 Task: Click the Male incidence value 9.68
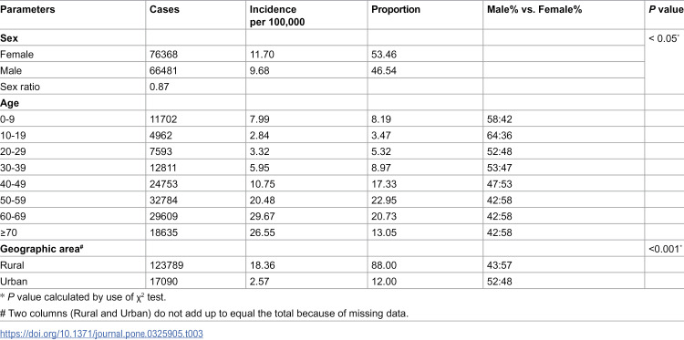pos(261,70)
